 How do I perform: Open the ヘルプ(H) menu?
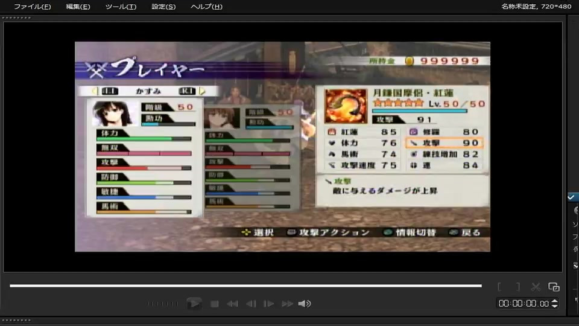pyautogui.click(x=206, y=7)
